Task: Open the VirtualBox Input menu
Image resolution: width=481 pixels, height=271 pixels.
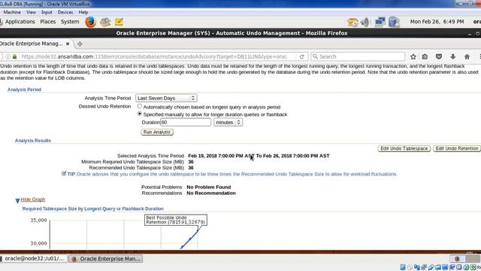Action: 47,12
